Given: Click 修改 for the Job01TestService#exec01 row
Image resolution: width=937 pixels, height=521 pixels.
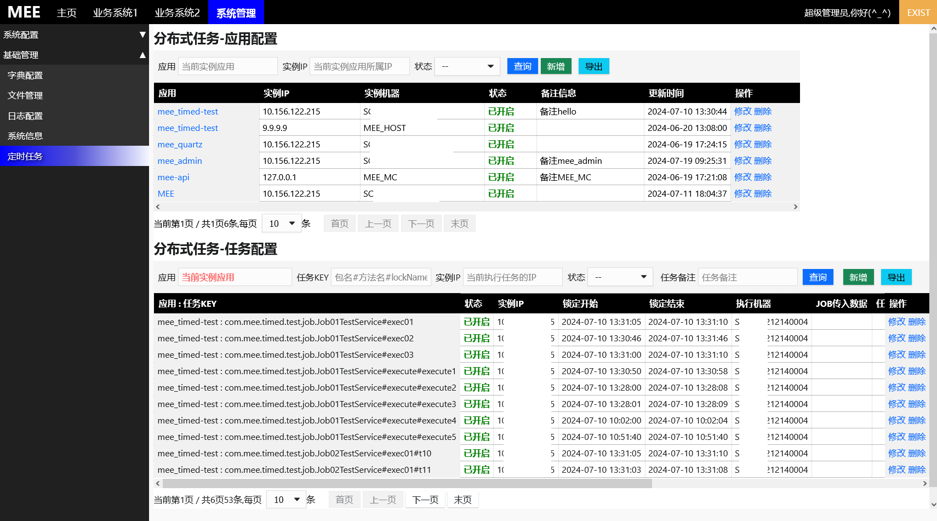Looking at the screenshot, I should pos(897,322).
